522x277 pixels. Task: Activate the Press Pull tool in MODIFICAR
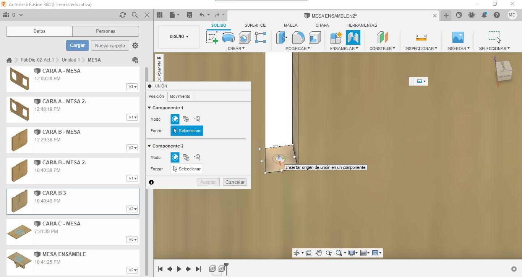pyautogui.click(x=282, y=37)
